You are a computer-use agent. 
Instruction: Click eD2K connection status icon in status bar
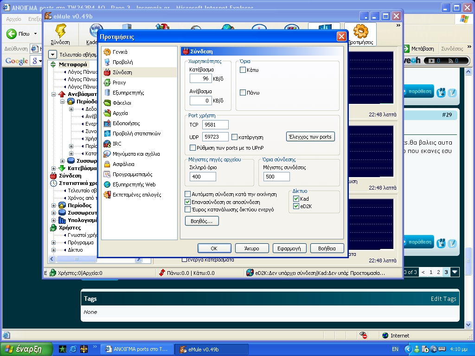tap(250, 273)
